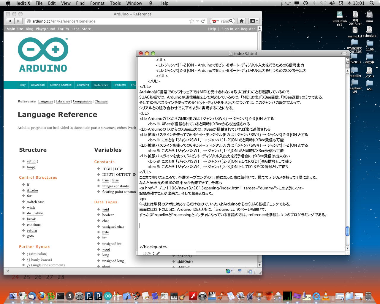Viewport: 380px width, 304px height.
Task: Open Spotlight search in the menu bar
Action: click(x=372, y=3)
